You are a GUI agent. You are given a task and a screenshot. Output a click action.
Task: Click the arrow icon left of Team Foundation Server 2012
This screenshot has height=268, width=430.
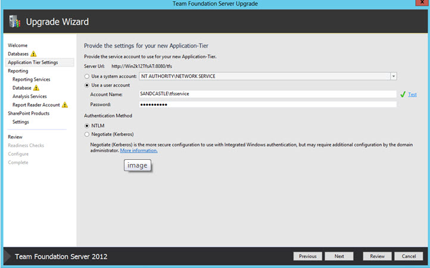point(7,257)
